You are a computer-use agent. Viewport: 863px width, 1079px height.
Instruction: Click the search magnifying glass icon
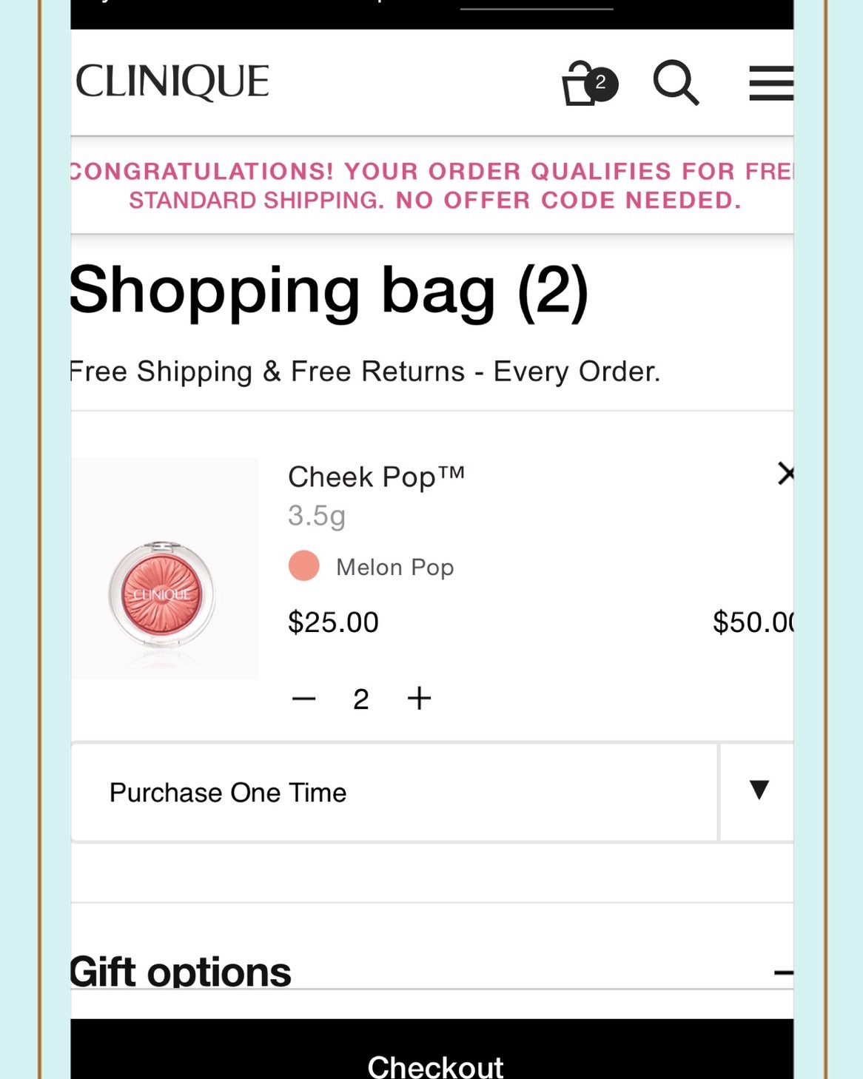[x=676, y=82]
